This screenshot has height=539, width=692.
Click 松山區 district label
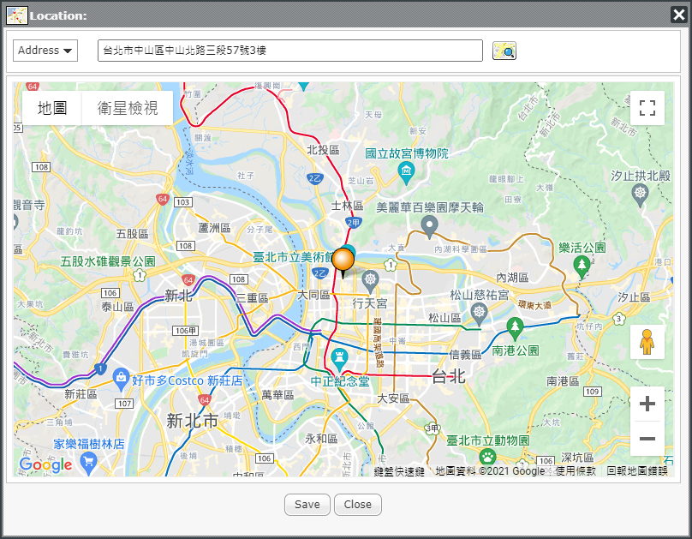click(444, 318)
